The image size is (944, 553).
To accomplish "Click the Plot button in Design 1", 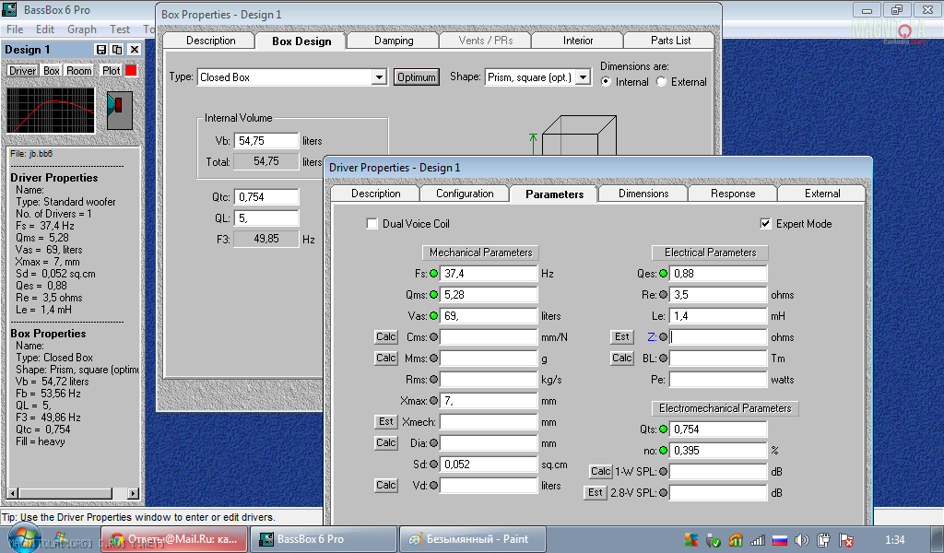I will (x=111, y=70).
